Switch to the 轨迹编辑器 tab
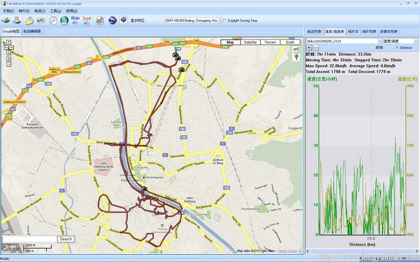 pyautogui.click(x=32, y=32)
